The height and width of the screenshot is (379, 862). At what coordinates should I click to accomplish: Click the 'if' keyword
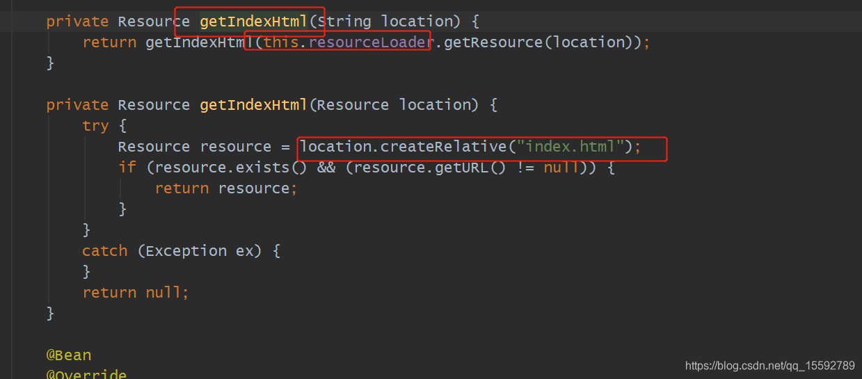tap(127, 168)
